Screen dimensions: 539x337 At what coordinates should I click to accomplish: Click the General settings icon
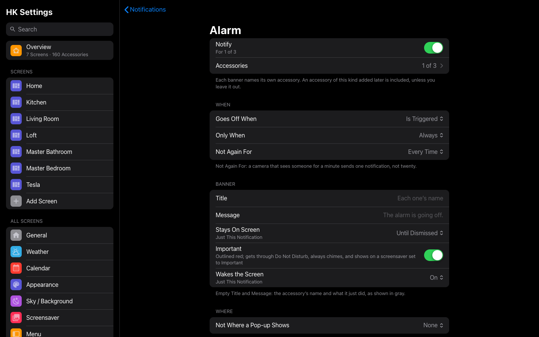coord(16,235)
